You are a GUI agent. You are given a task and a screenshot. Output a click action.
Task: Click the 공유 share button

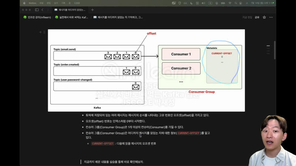click(x=257, y=17)
